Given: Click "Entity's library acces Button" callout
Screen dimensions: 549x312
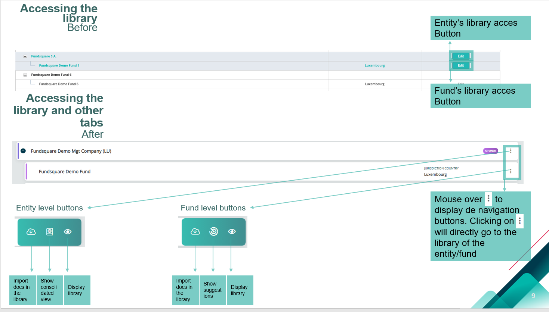Looking at the screenshot, I should [481, 28].
